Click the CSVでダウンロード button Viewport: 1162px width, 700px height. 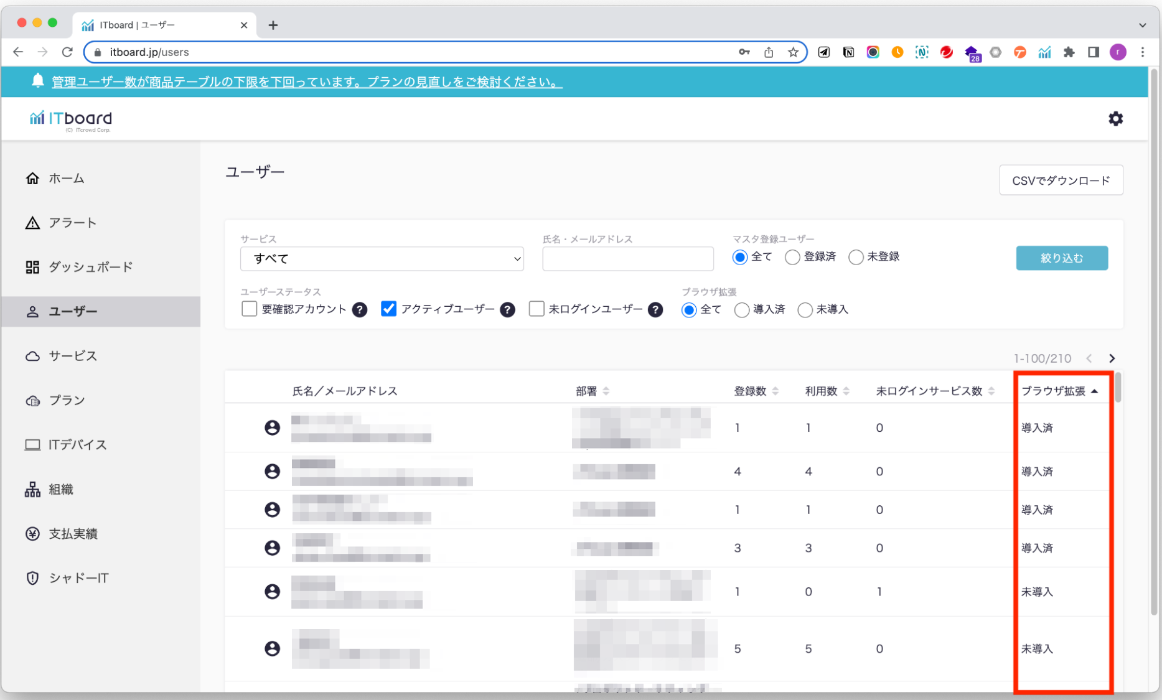tap(1061, 180)
